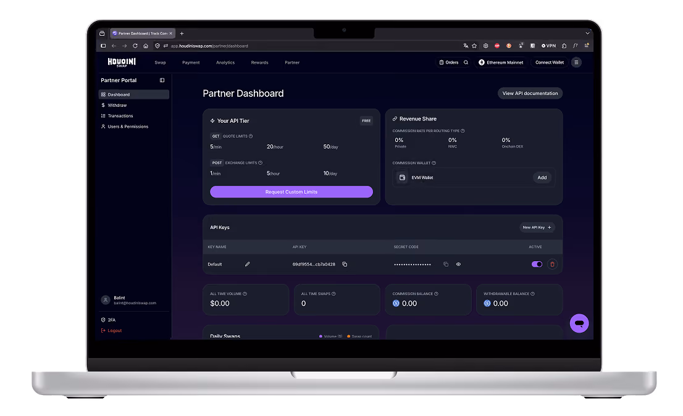Bookmark the page with the star icon
Viewport: 683px width, 416px height.
pos(474,46)
